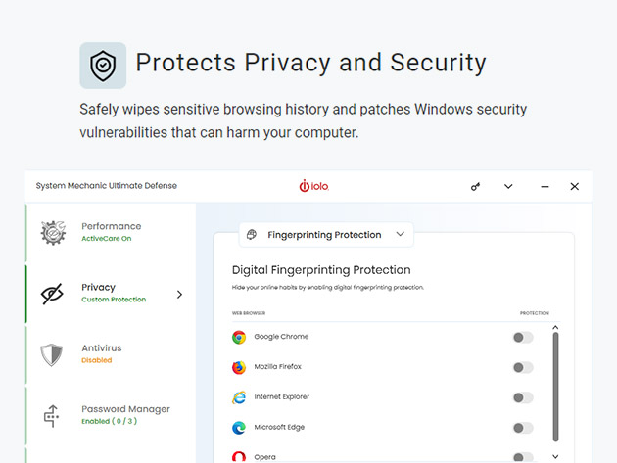The width and height of the screenshot is (617, 463).
Task: Click the shield checkmark icon beside the heading
Action: pos(103,66)
